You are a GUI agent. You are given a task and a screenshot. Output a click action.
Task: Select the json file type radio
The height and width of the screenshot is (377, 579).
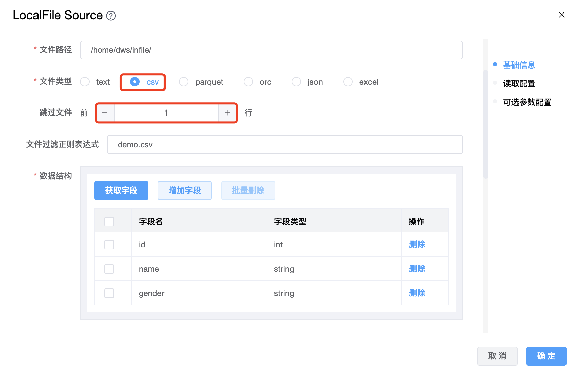296,82
